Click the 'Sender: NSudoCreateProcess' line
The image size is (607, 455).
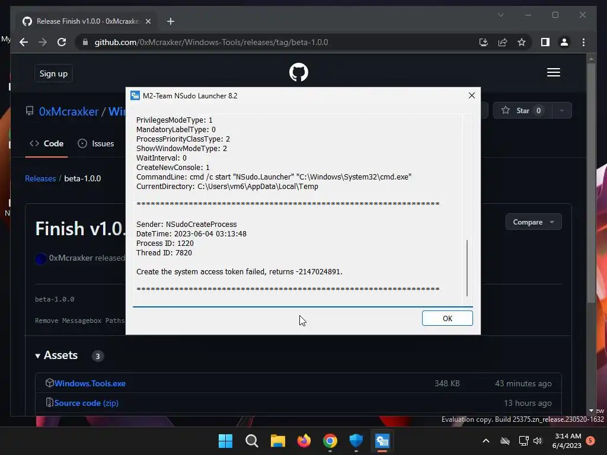pos(186,225)
